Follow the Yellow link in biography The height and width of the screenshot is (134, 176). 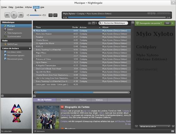point(101,113)
